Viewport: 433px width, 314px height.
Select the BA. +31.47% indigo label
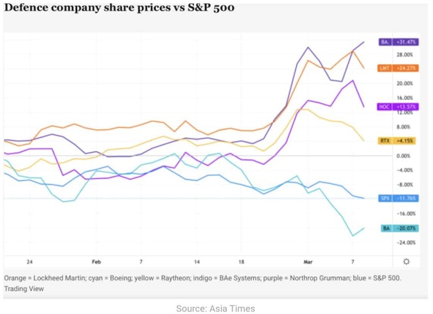399,42
